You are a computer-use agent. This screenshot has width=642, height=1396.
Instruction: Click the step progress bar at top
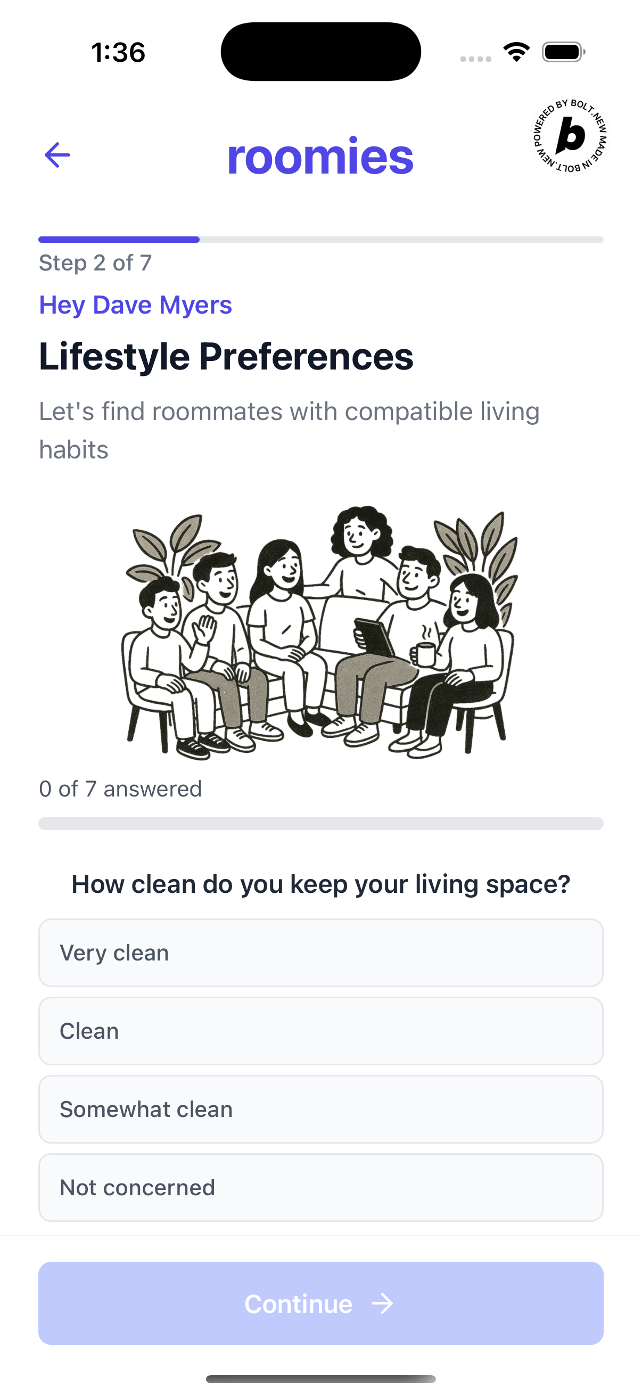(x=320, y=240)
